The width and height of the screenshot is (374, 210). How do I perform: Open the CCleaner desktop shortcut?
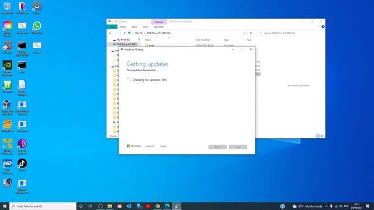pos(8,47)
